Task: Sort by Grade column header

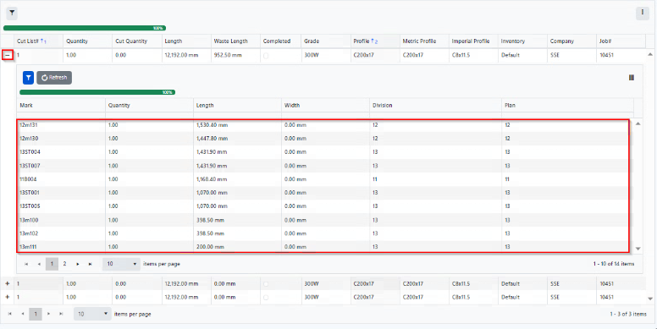Action: coord(327,41)
